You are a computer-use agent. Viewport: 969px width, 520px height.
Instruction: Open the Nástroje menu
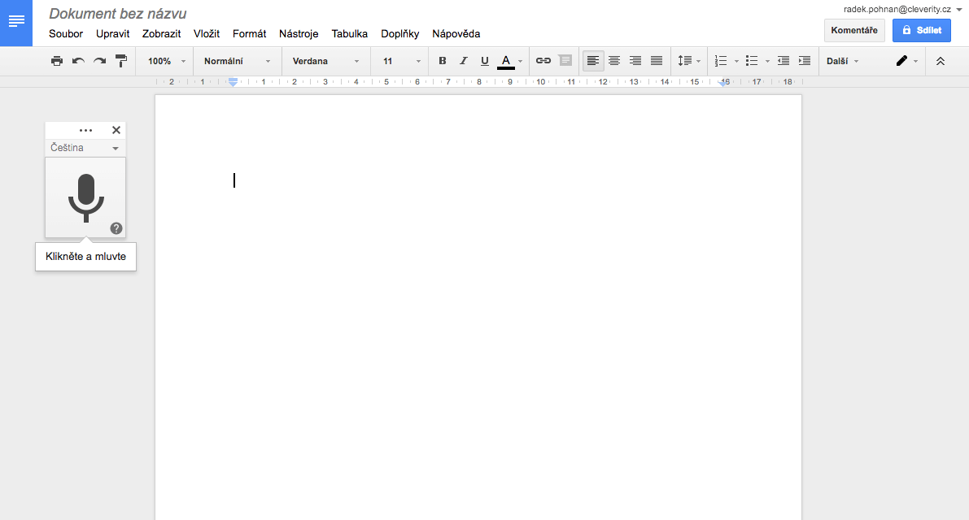tap(299, 34)
